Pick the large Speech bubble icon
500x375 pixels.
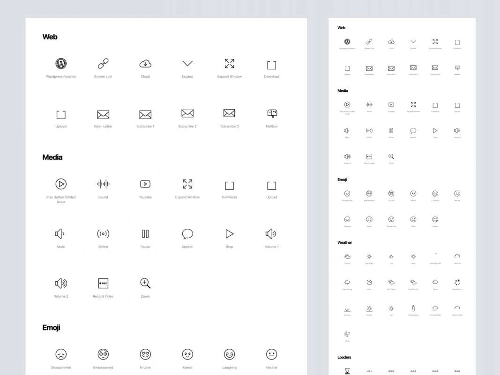coord(187,233)
